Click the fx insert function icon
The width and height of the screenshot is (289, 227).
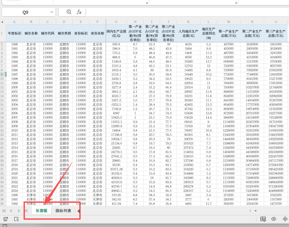(79, 12)
